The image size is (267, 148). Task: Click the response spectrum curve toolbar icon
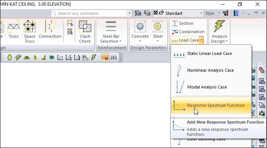tap(85, 58)
